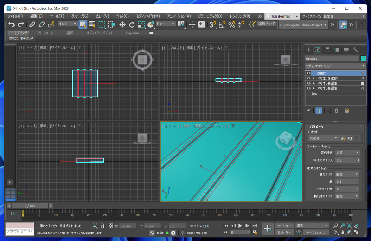371x241 pixels.
Task: Click the time slider 0 / 100
Action: pyautogui.click(x=30, y=206)
